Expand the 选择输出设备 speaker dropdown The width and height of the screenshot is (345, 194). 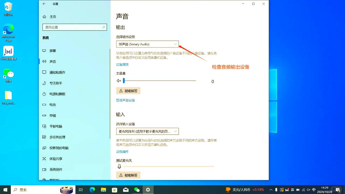click(147, 44)
